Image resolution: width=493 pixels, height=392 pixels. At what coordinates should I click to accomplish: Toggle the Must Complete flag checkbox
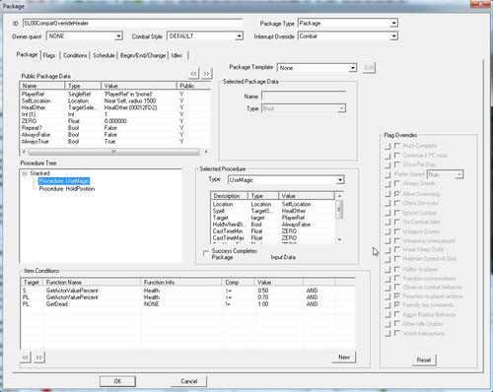pyautogui.click(x=397, y=146)
